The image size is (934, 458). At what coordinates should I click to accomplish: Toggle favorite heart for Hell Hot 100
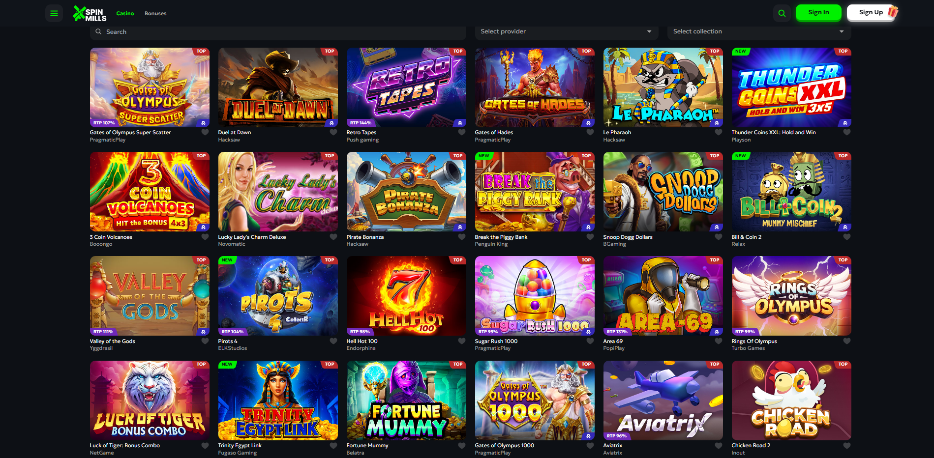tap(462, 341)
